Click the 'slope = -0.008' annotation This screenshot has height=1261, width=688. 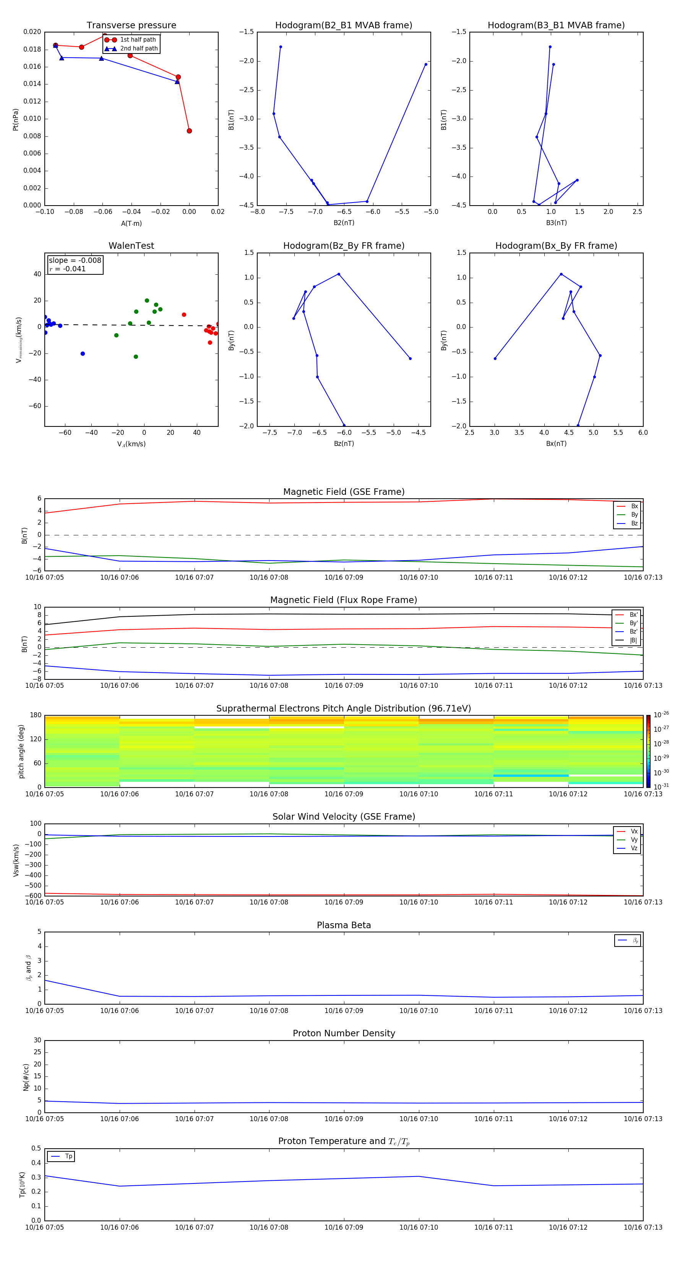tap(75, 261)
